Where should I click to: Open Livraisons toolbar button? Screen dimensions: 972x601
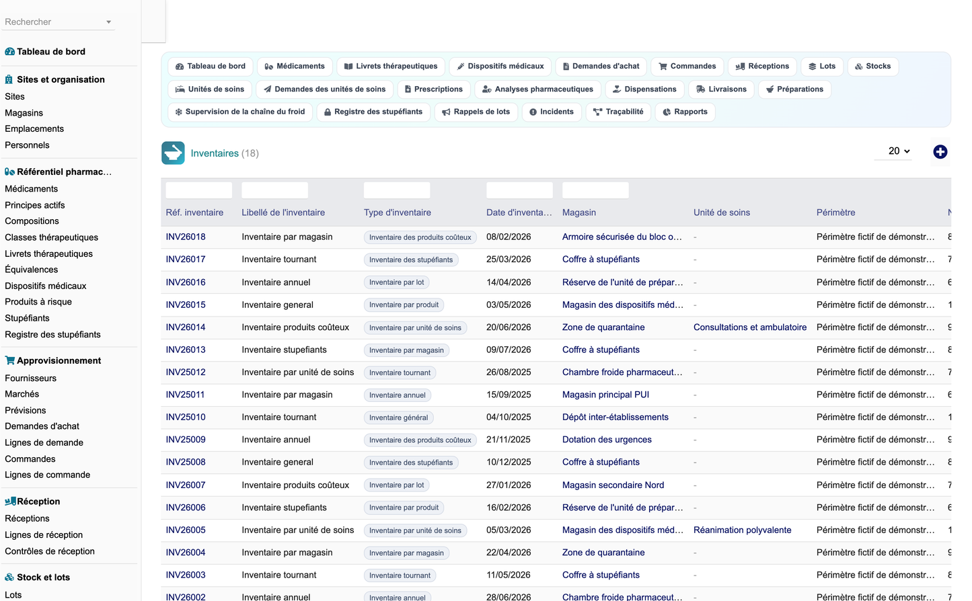[721, 89]
